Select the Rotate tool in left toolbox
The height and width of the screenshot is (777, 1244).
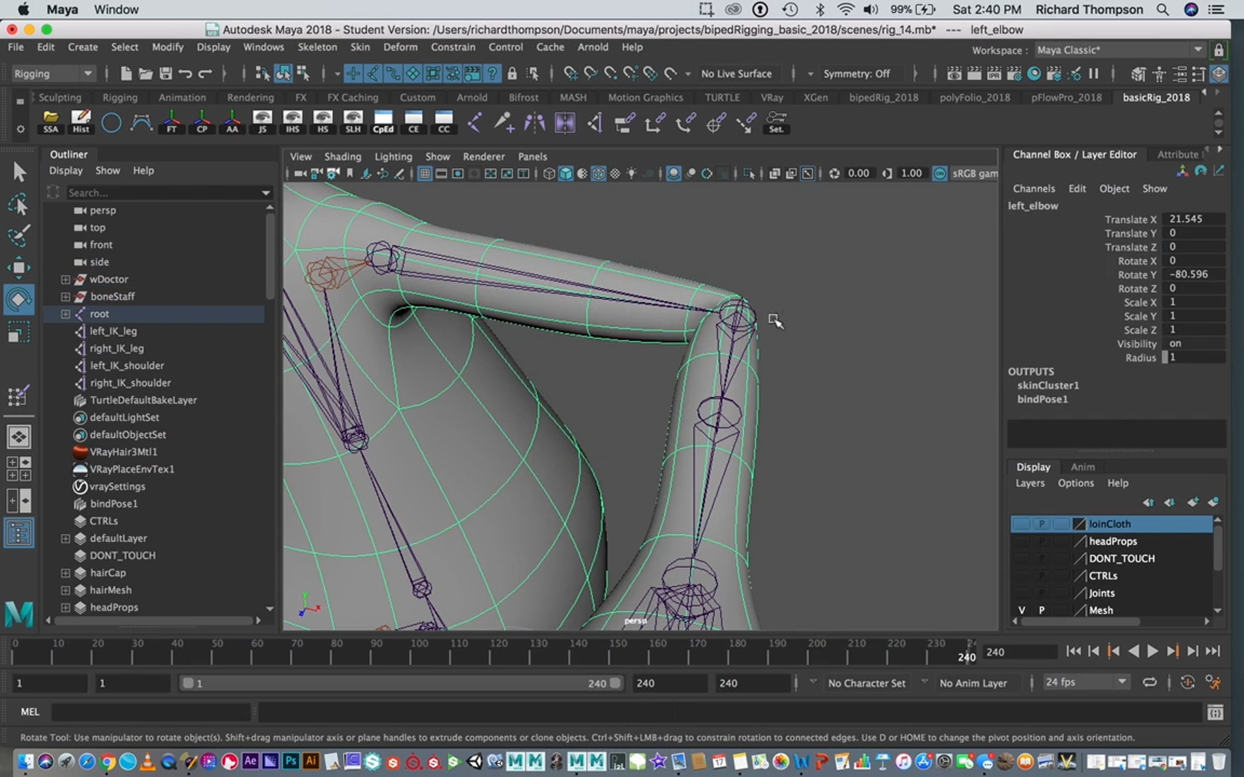[x=19, y=300]
